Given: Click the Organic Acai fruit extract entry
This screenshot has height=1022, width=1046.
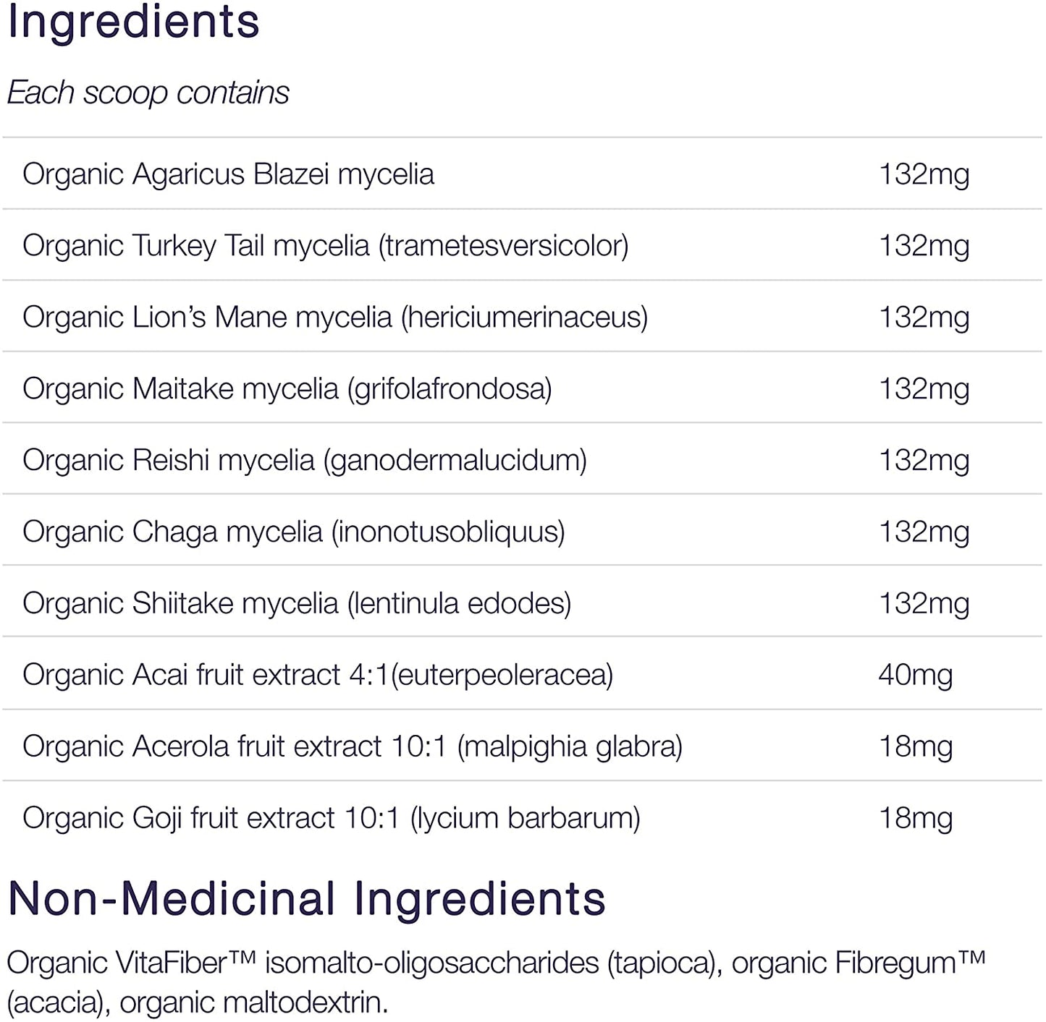Looking at the screenshot, I should (317, 676).
